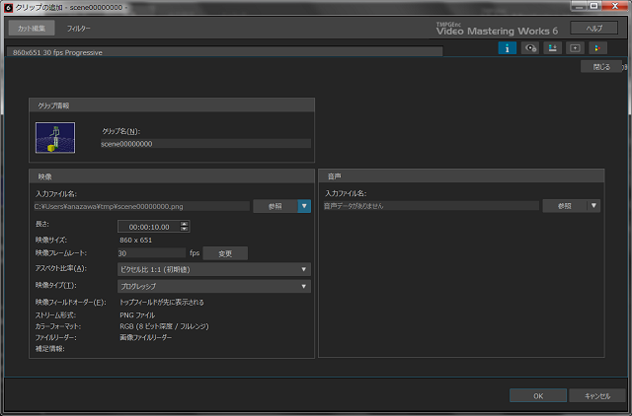Click the screen-with-plus icon in toolbar
Screen dimensions: 632x416
[x=575, y=47]
